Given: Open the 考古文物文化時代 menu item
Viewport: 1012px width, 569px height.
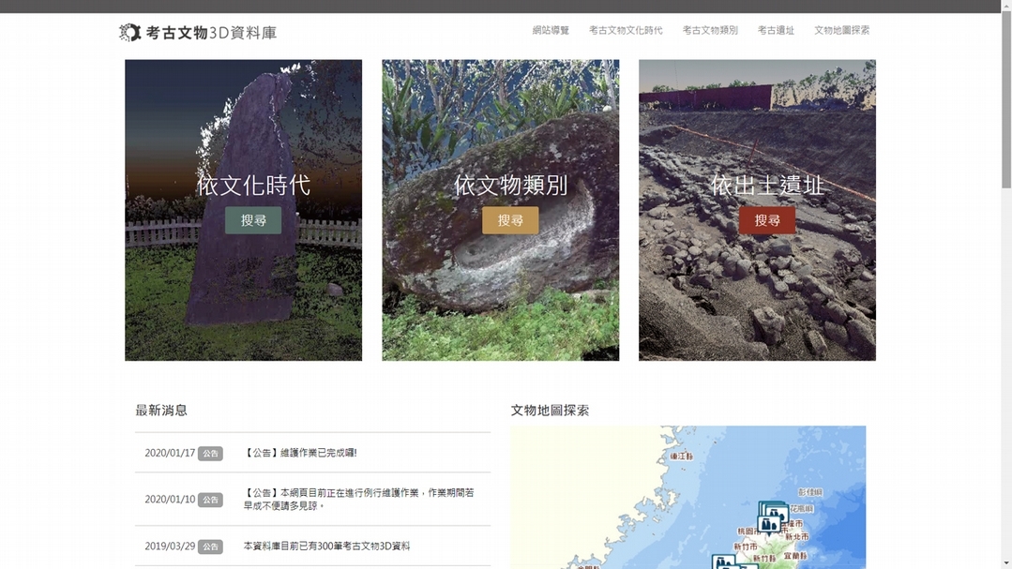Looking at the screenshot, I should coord(626,30).
